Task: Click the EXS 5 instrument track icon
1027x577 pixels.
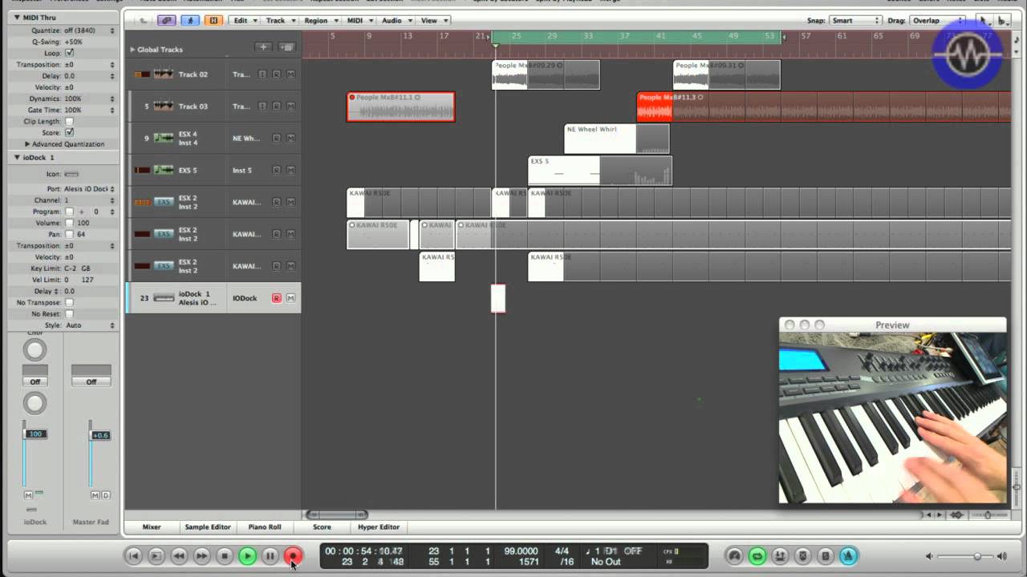Action: tap(164, 170)
